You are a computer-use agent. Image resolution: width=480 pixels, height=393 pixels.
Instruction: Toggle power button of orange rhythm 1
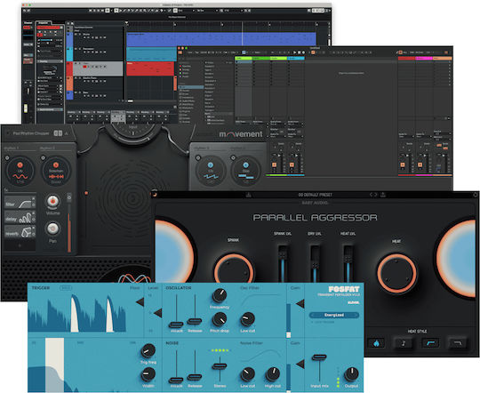point(7,158)
